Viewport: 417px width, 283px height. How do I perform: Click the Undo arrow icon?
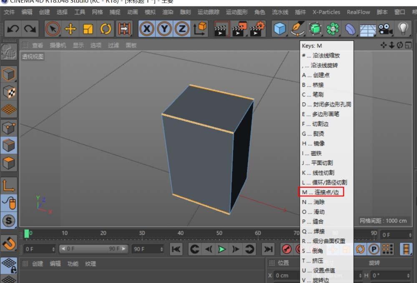point(13,28)
